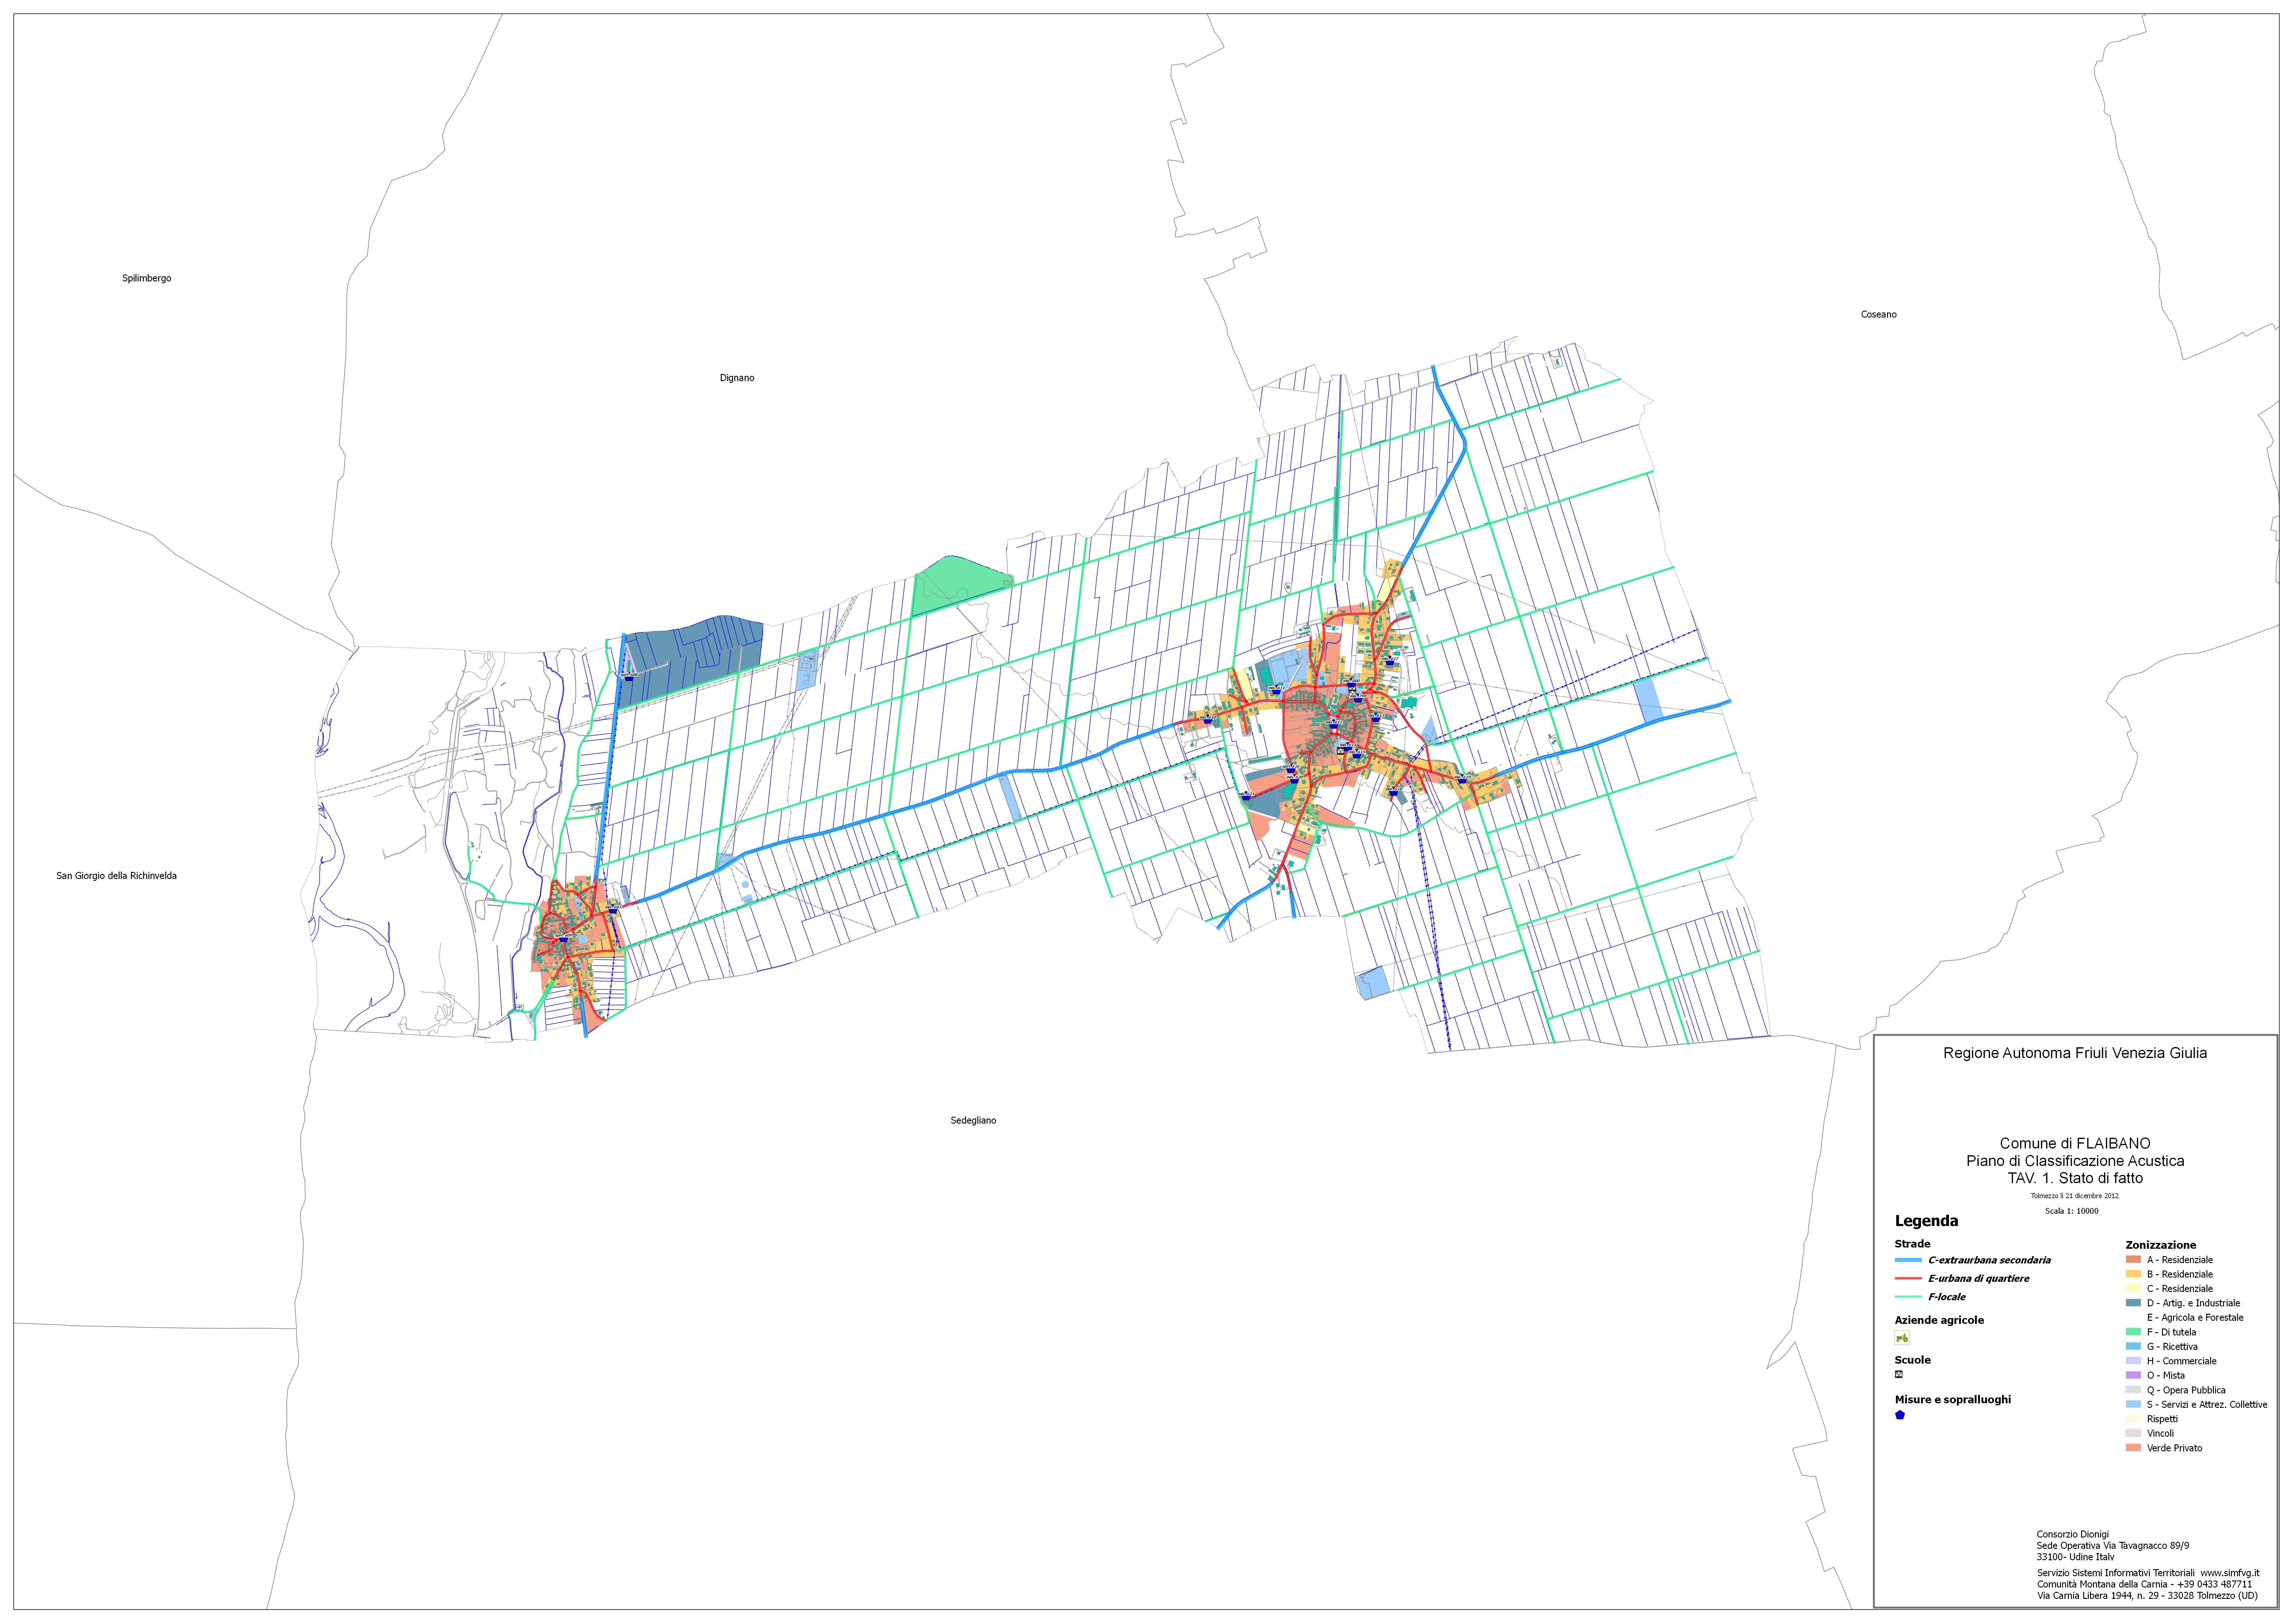Click the Spilimbergo municipality label
The height and width of the screenshot is (1624, 2296).
click(x=147, y=278)
